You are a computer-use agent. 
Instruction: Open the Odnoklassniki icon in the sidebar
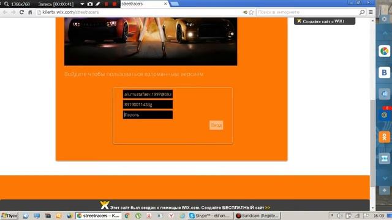click(385, 137)
